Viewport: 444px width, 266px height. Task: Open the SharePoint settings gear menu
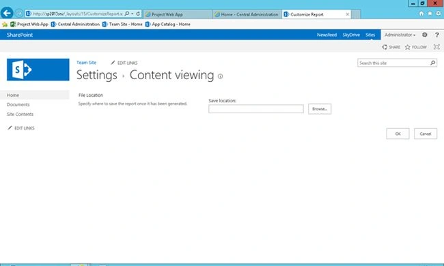[424, 35]
